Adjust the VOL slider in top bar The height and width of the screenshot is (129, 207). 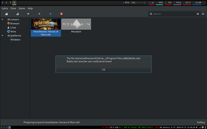pyautogui.click(x=142, y=2)
